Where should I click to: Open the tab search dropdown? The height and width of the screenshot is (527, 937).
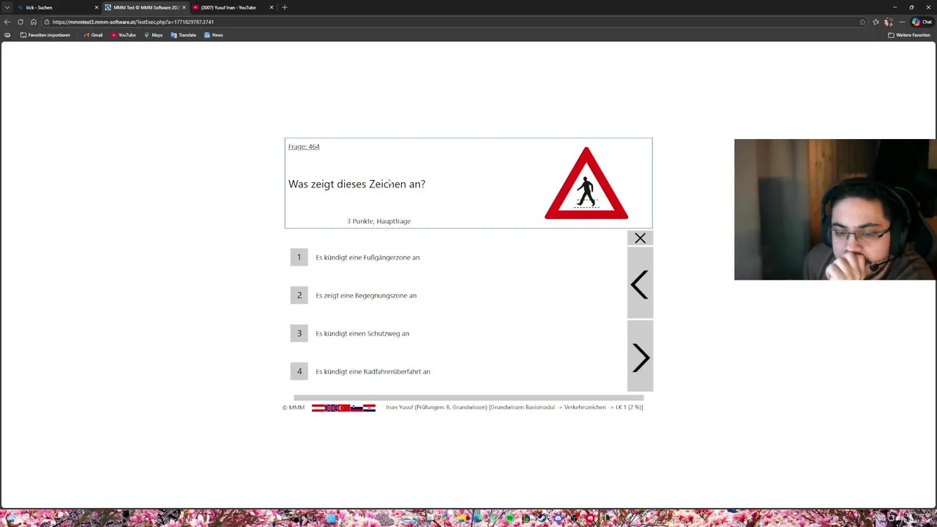(x=7, y=7)
